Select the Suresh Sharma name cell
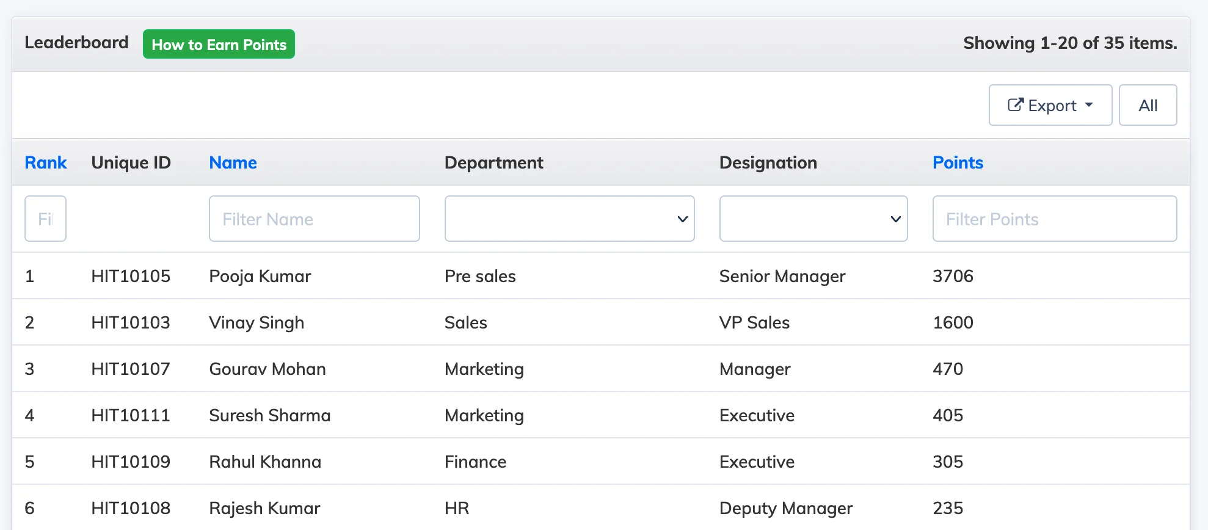Image resolution: width=1208 pixels, height=530 pixels. 270,415
